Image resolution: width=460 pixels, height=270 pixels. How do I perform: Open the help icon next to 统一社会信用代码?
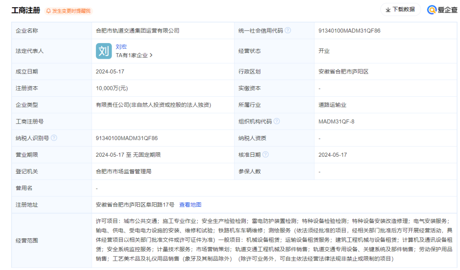(x=290, y=30)
